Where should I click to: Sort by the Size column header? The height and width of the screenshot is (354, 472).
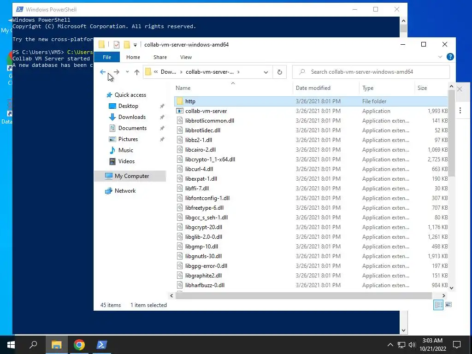tap(431, 88)
